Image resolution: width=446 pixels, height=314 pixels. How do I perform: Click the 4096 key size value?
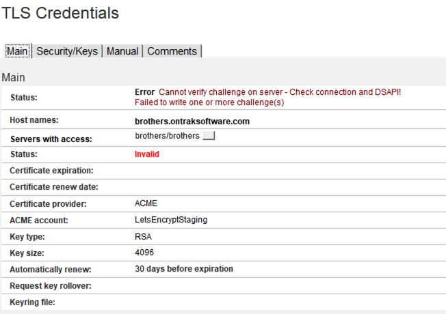pyautogui.click(x=145, y=253)
